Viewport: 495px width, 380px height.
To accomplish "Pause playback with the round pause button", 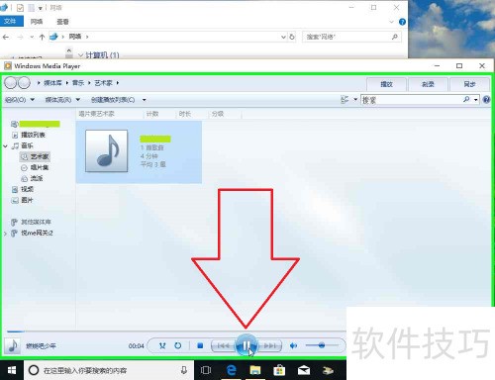I will click(247, 345).
